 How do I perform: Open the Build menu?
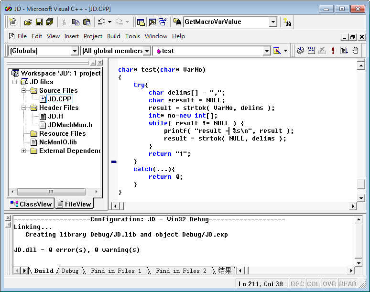[x=113, y=36]
